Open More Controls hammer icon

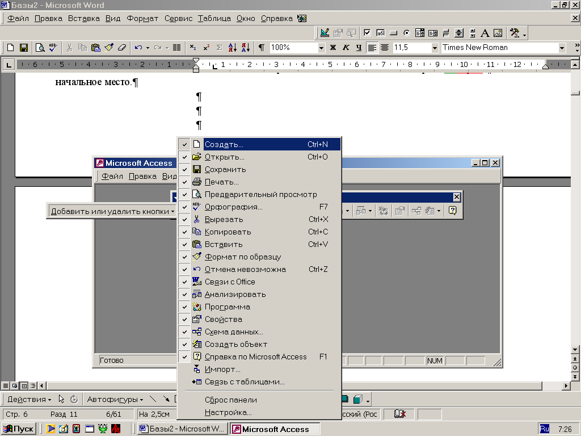coord(514,33)
